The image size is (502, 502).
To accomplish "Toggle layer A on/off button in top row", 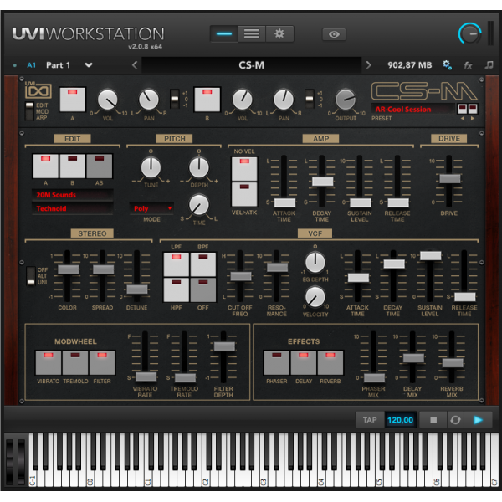I will tap(72, 100).
